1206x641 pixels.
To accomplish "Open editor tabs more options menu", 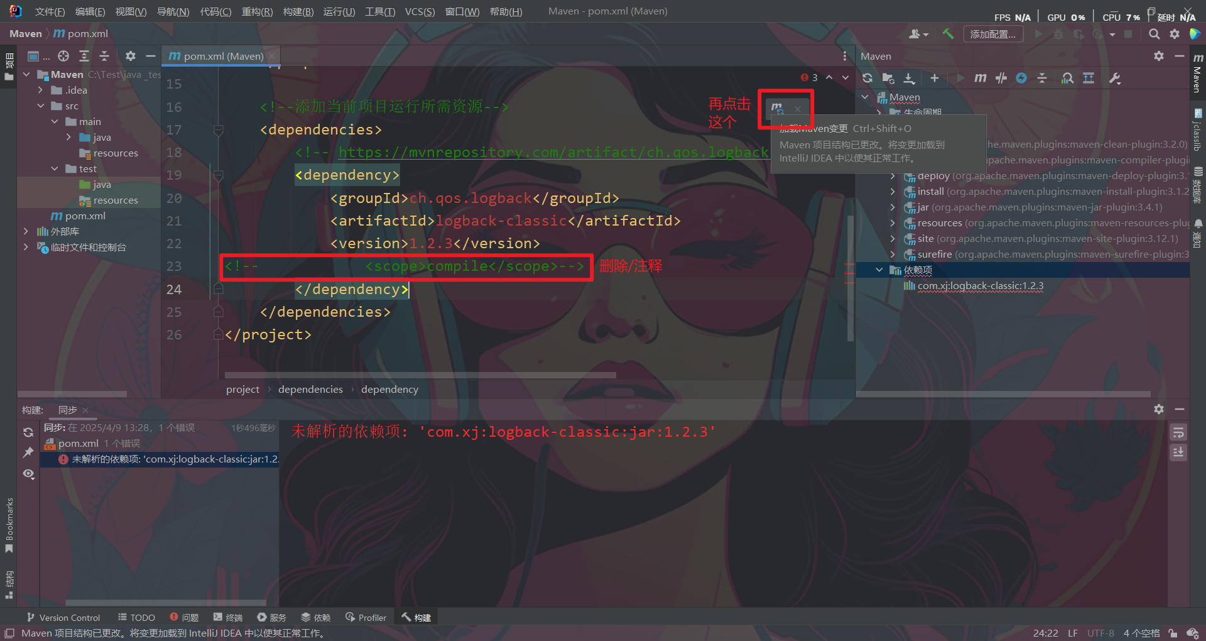I will 844,56.
